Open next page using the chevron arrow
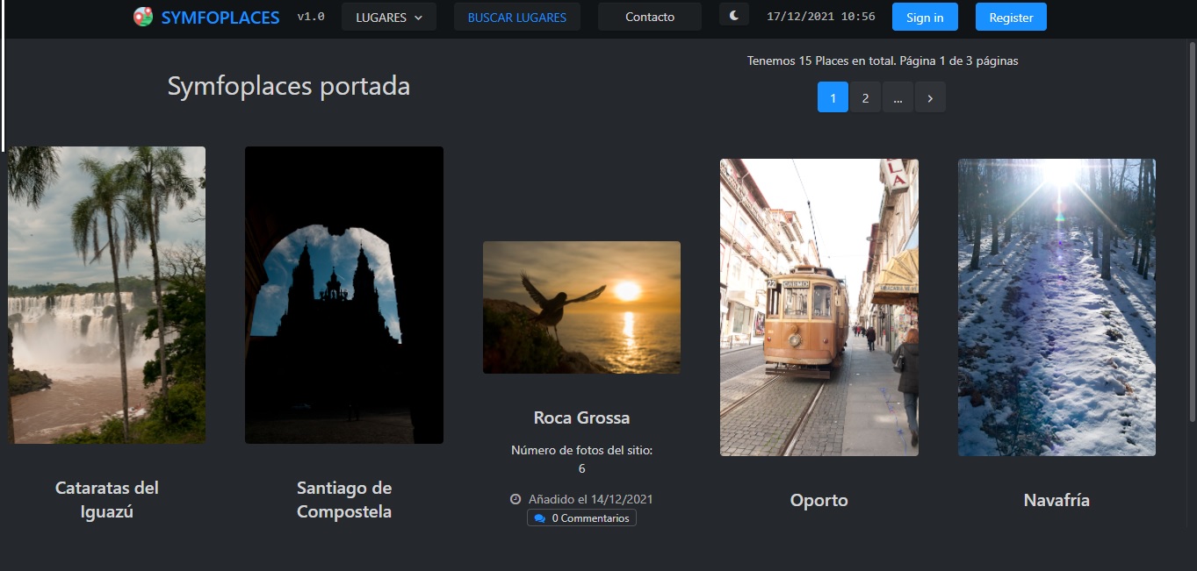Image resolution: width=1197 pixels, height=571 pixels. coord(930,96)
